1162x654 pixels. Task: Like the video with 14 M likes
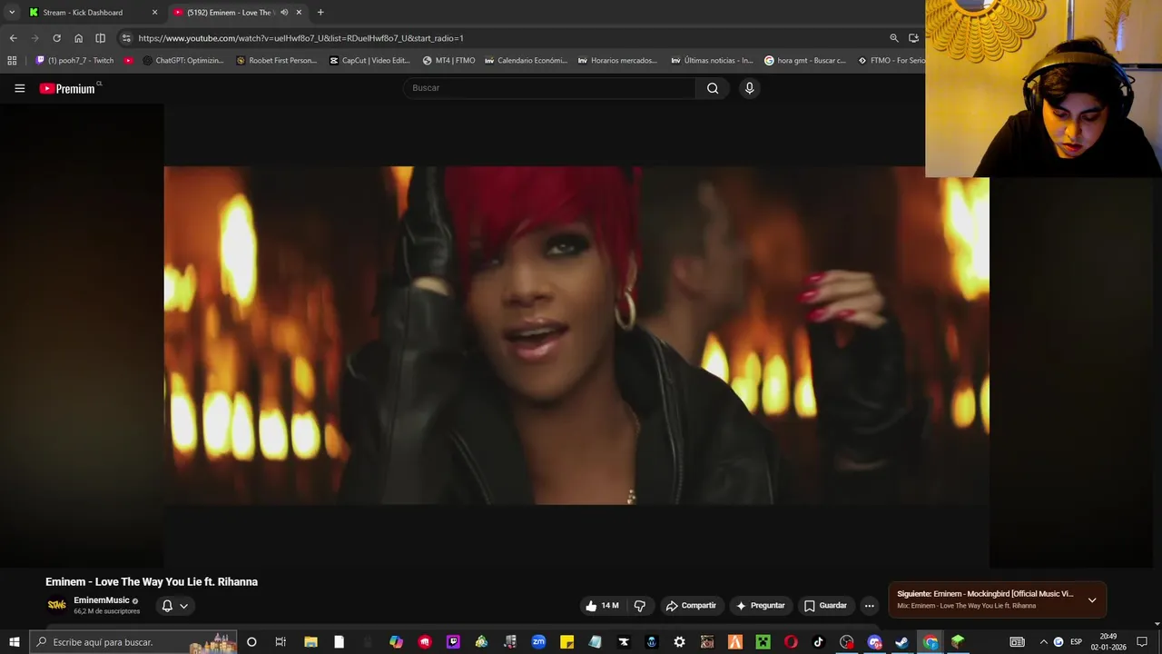[x=603, y=606]
